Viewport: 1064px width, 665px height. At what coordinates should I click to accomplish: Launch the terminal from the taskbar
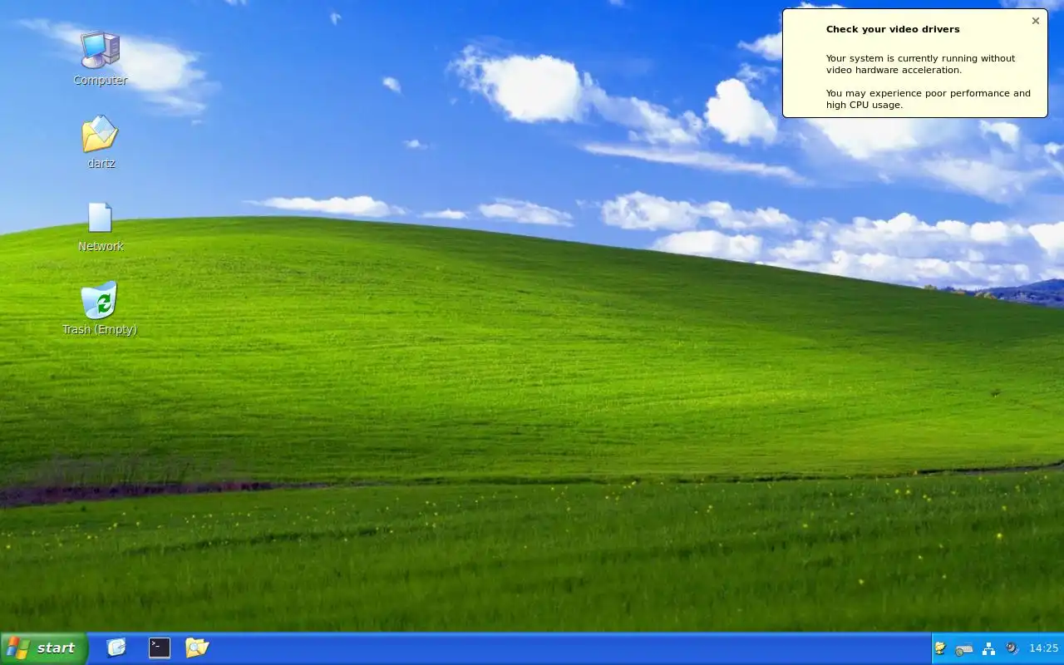tap(160, 648)
